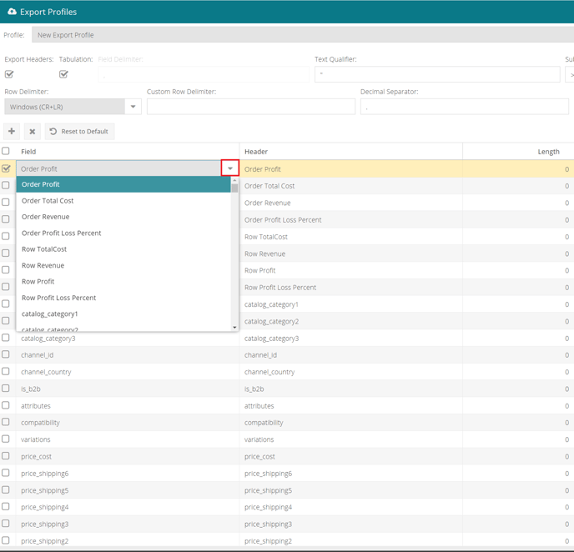Click Reset to Default button
Viewport: 574px width, 552px height.
pyautogui.click(x=79, y=131)
